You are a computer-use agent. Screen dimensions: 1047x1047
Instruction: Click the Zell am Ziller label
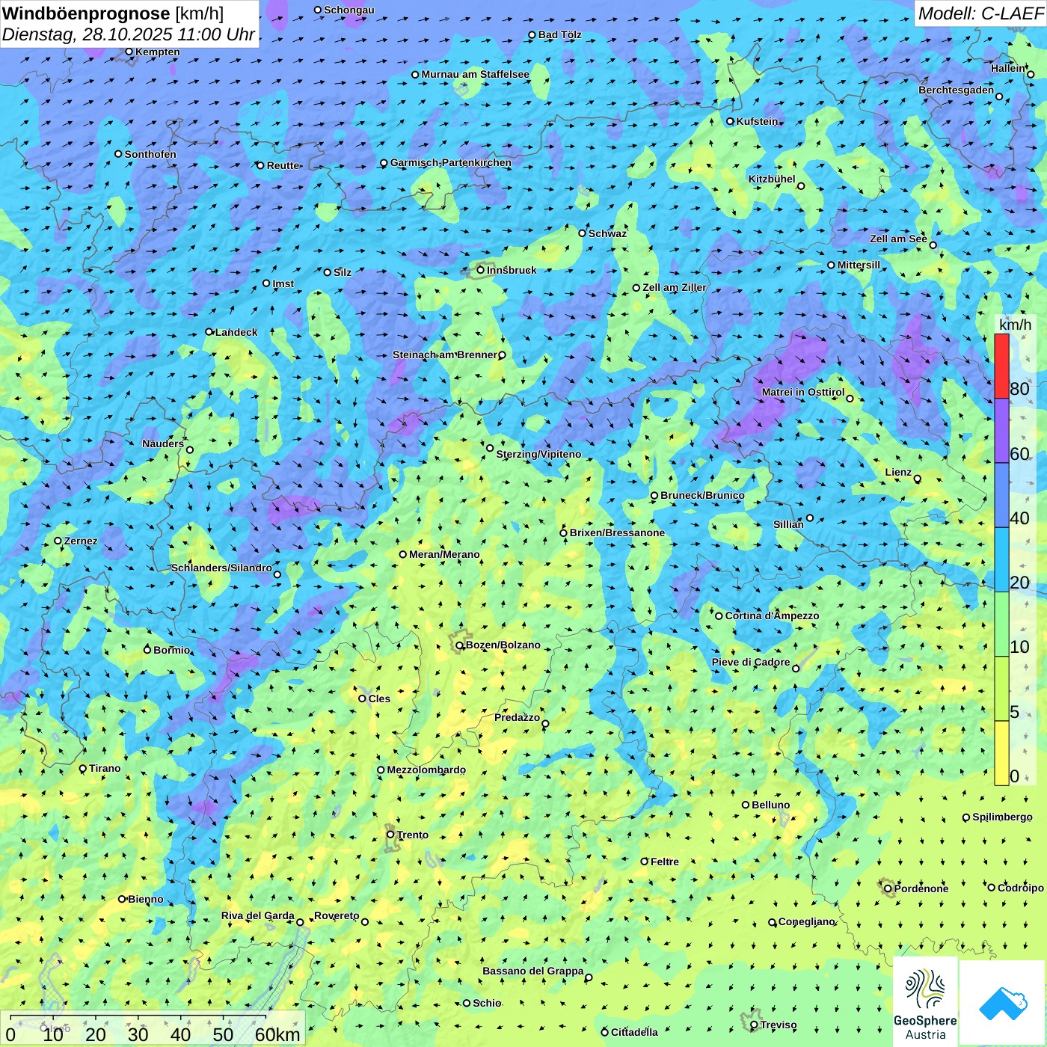point(674,287)
